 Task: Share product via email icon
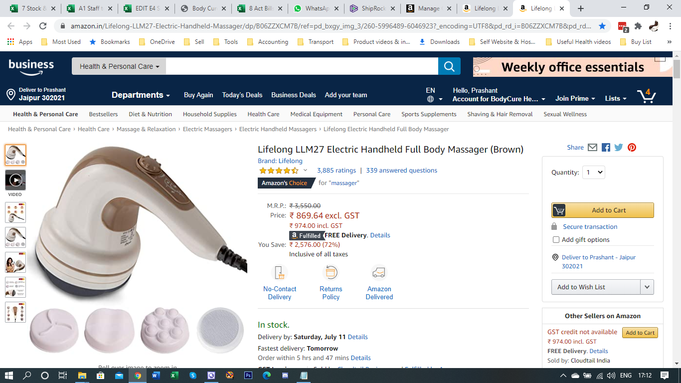[592, 148]
